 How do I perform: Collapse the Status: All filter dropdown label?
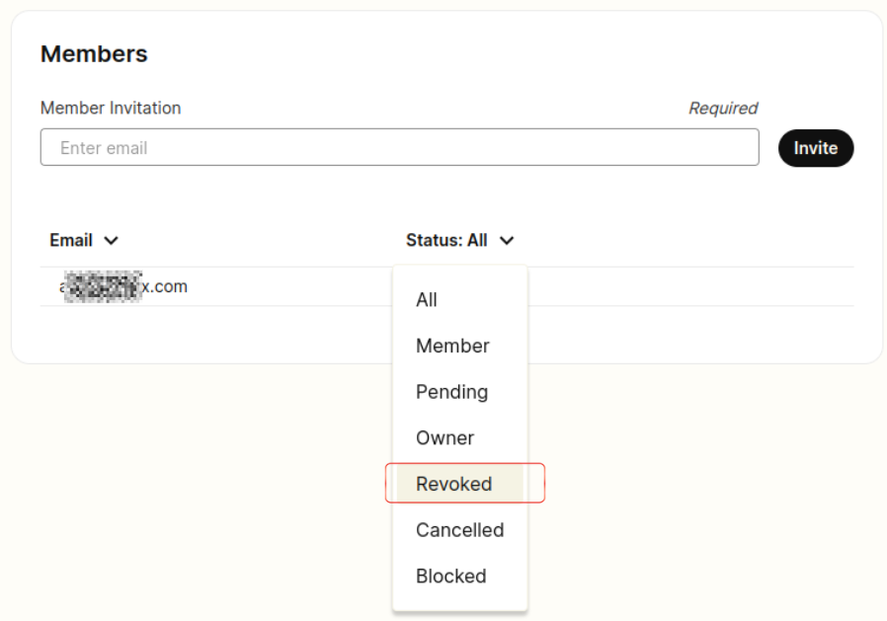click(446, 240)
